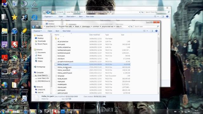
Task: Navigate to Program Files (x86) breadcrumb
Action: (x=65, y=27)
